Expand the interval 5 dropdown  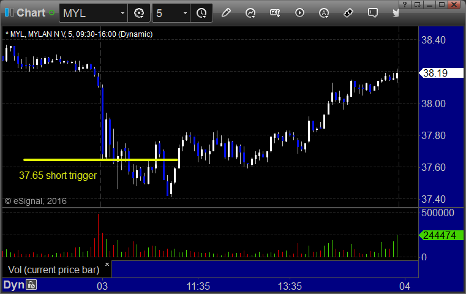pyautogui.click(x=185, y=13)
